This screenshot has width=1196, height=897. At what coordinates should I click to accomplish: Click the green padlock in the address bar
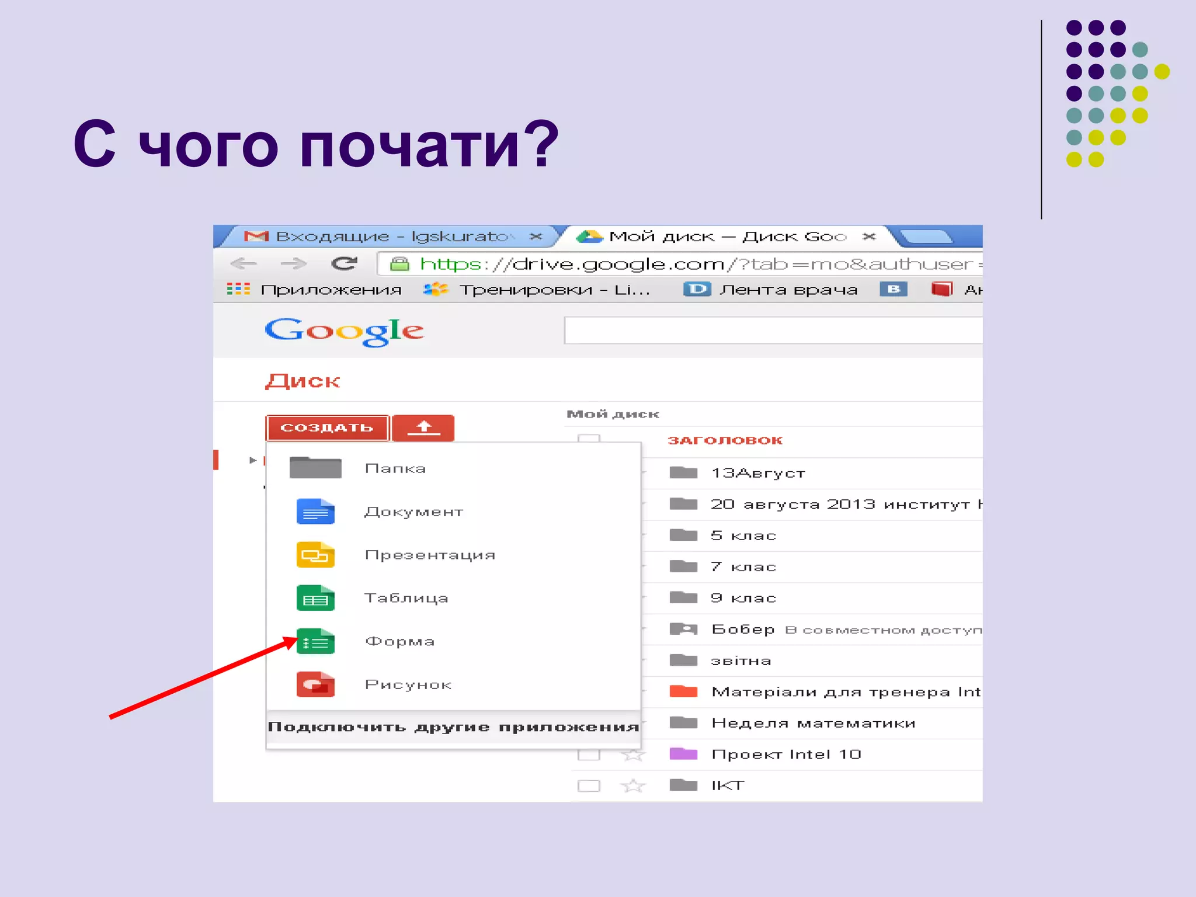(x=399, y=264)
